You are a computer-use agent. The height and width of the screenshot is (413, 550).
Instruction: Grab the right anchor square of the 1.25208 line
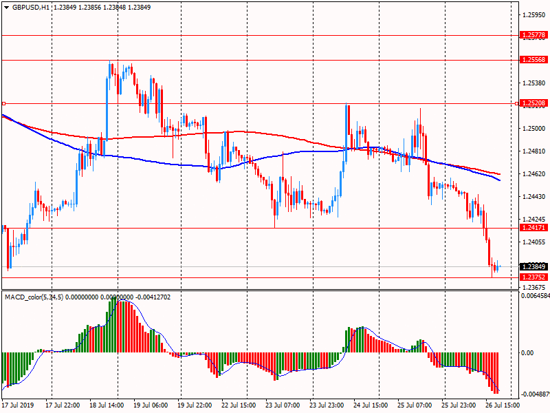point(517,104)
